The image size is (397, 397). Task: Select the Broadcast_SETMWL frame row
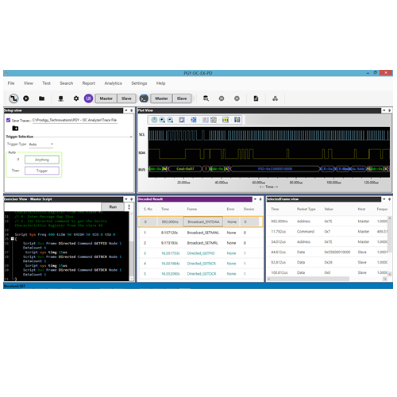click(200, 233)
